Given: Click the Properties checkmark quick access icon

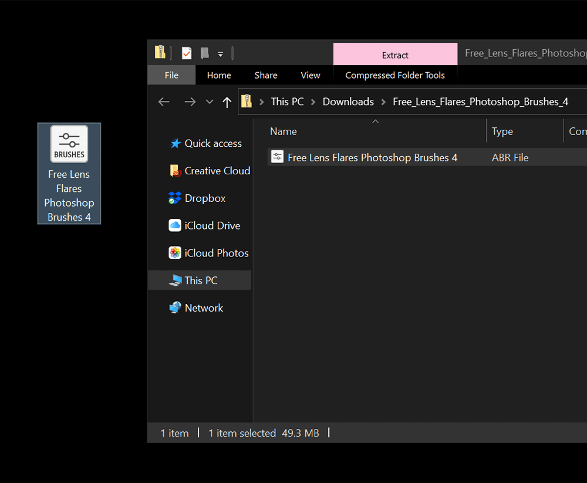Looking at the screenshot, I should [187, 53].
